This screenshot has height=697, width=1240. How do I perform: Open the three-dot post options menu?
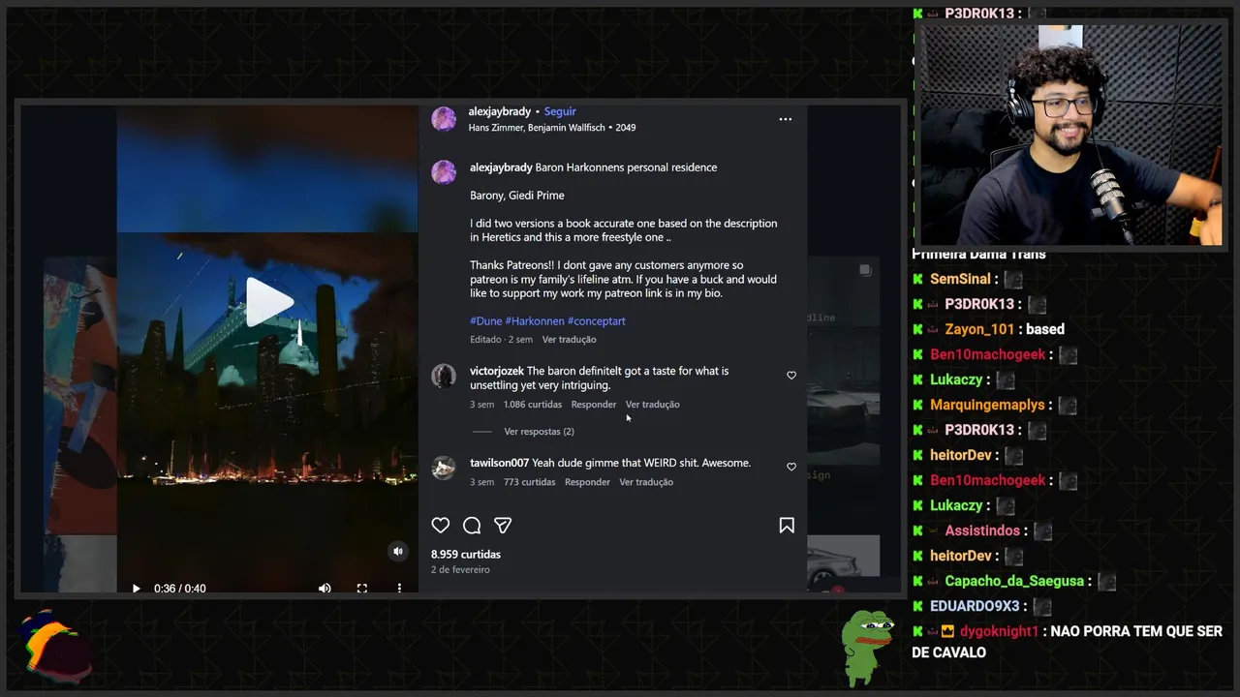(786, 119)
